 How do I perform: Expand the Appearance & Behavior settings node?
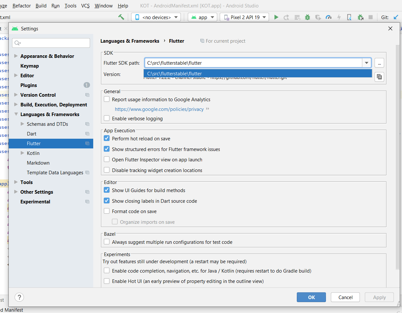16,56
